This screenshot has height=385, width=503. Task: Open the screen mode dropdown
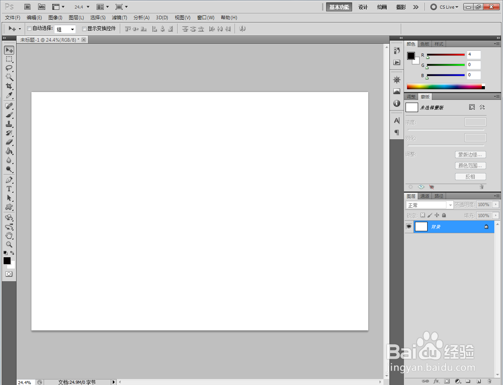pos(122,7)
